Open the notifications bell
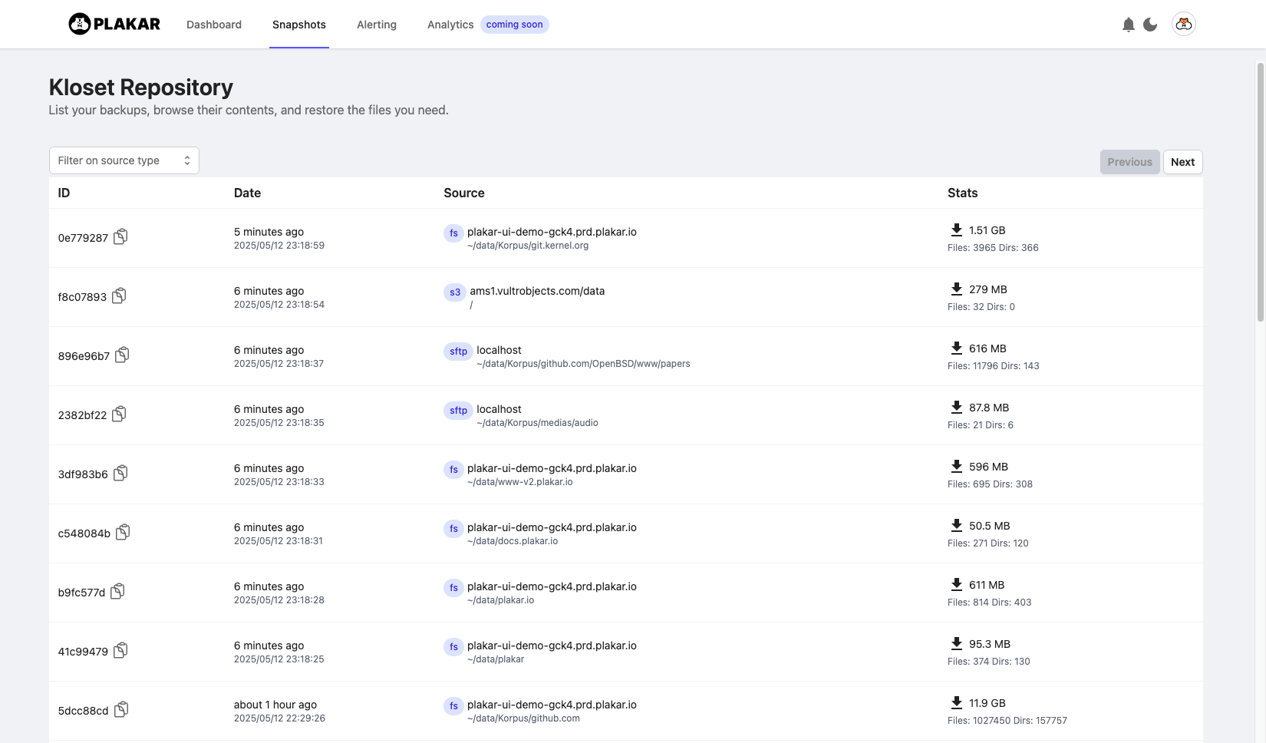This screenshot has height=743, width=1266. pos(1128,25)
